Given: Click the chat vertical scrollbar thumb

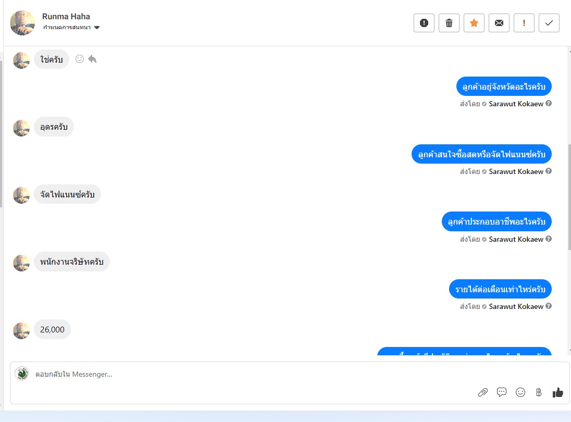Looking at the screenshot, I should click(x=569, y=197).
